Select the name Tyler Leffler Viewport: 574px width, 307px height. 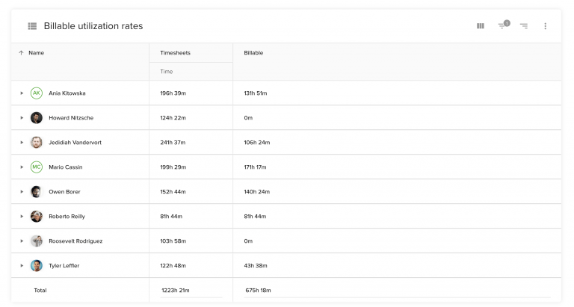64,266
